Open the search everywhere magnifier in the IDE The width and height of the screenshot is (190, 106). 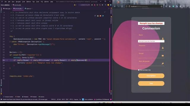point(106,5)
